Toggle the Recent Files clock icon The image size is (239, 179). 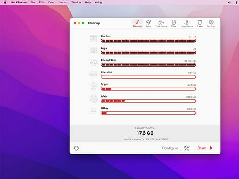coord(94,62)
